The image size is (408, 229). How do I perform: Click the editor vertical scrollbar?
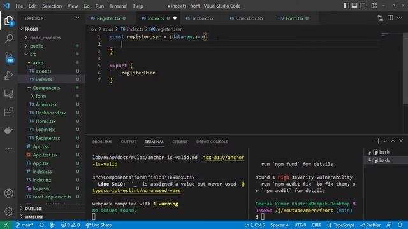click(405, 69)
